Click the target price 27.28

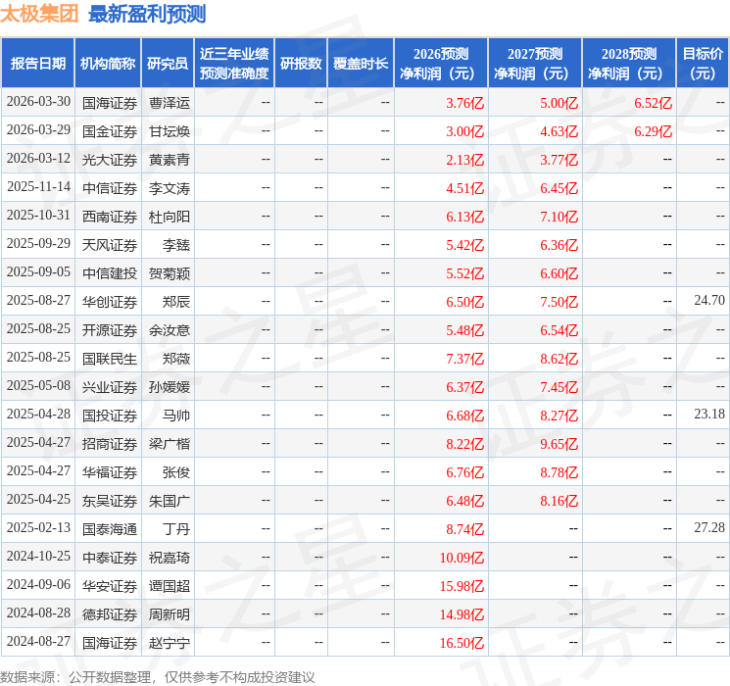pos(709,527)
